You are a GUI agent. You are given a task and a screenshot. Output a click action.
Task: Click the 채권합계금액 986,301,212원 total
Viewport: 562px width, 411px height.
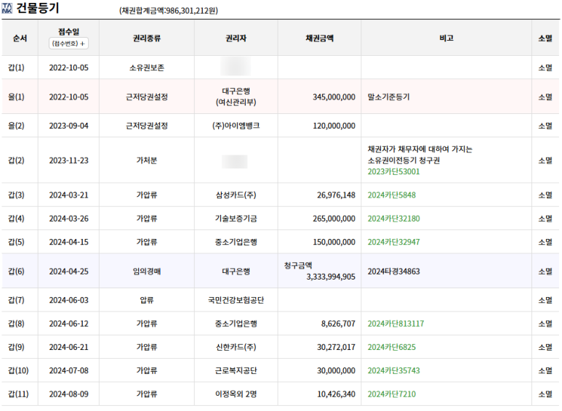pos(169,11)
